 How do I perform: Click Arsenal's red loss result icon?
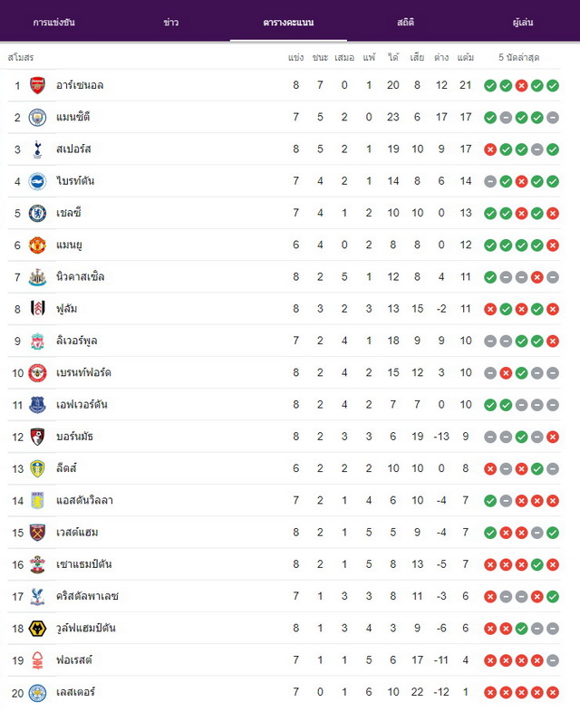click(x=521, y=85)
